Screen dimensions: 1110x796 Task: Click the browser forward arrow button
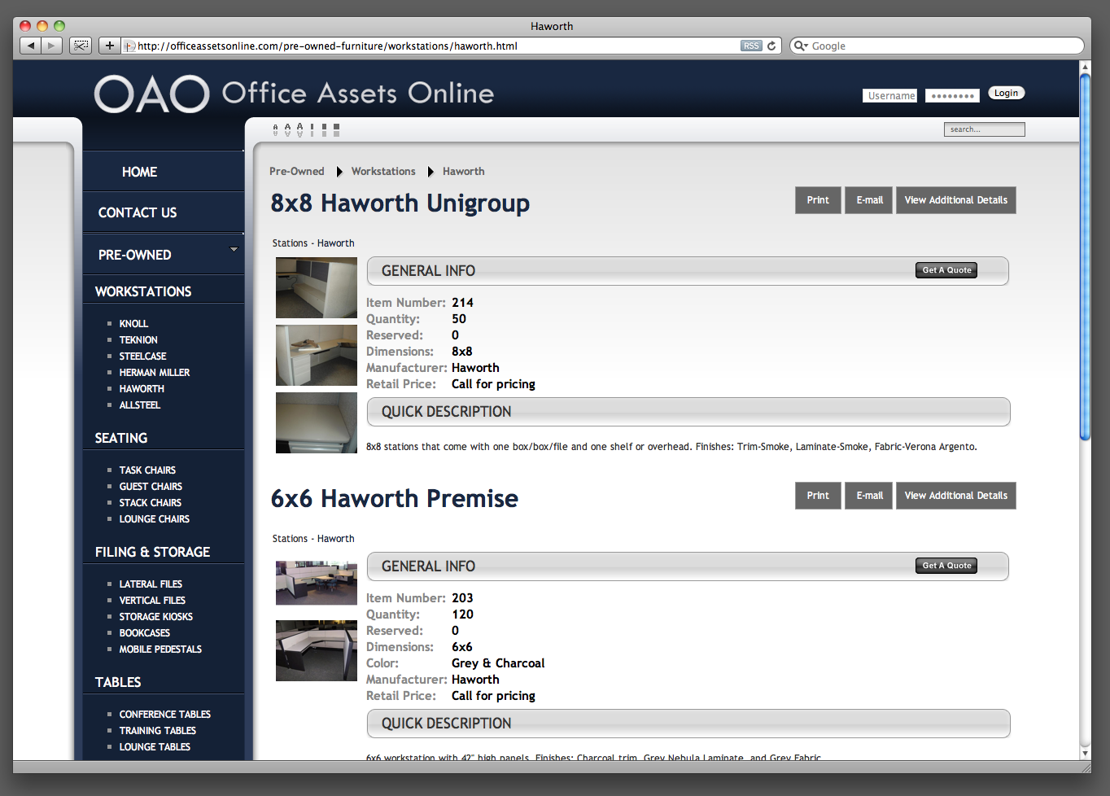51,46
